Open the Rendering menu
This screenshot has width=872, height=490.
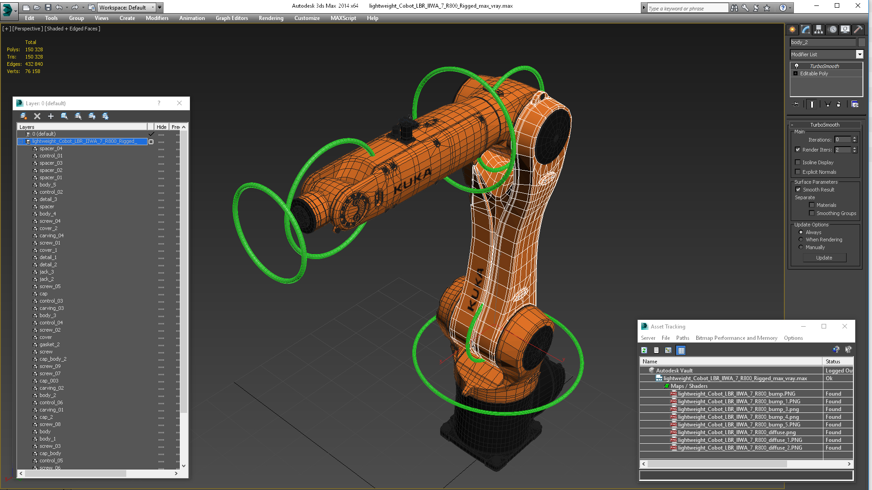coord(271,18)
